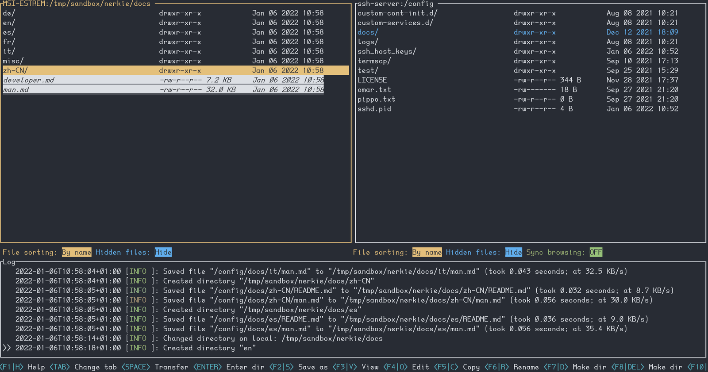This screenshot has height=372, width=708.
Task: Click the F3|V View shortcut
Action: click(x=356, y=367)
